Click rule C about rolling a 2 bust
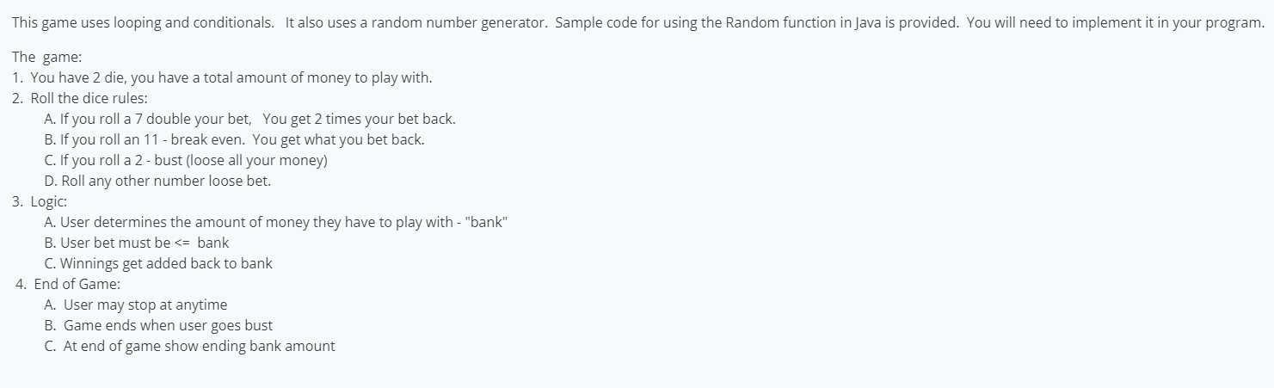Image resolution: width=1274 pixels, height=388 pixels. click(186, 161)
